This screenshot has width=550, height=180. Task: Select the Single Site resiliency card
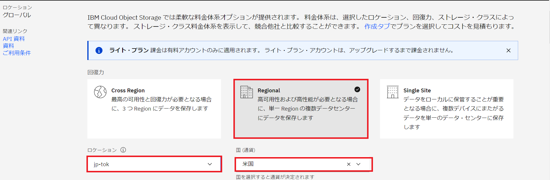[446, 109]
